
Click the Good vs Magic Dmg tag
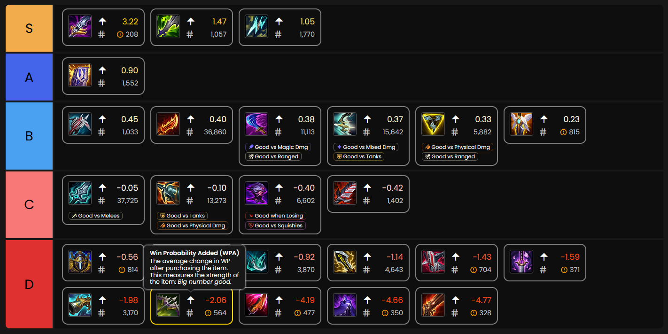tap(278, 147)
